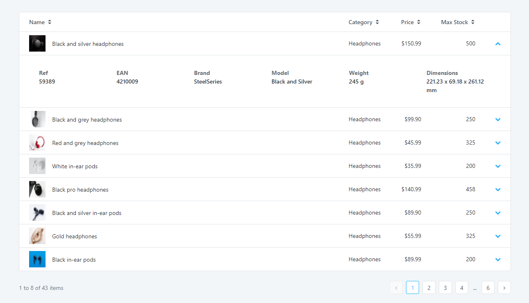Image resolution: width=529 pixels, height=303 pixels.
Task: Open details for Gold headphones
Action: [498, 236]
